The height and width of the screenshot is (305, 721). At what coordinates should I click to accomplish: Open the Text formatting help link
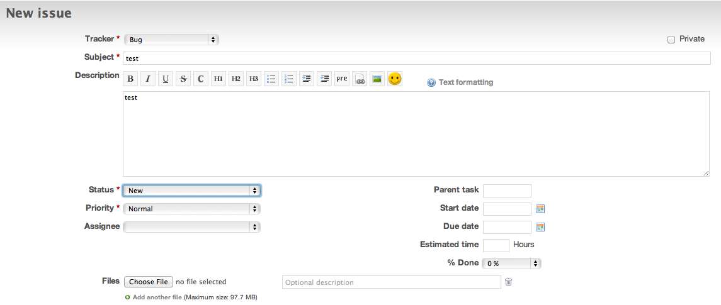[x=466, y=82]
